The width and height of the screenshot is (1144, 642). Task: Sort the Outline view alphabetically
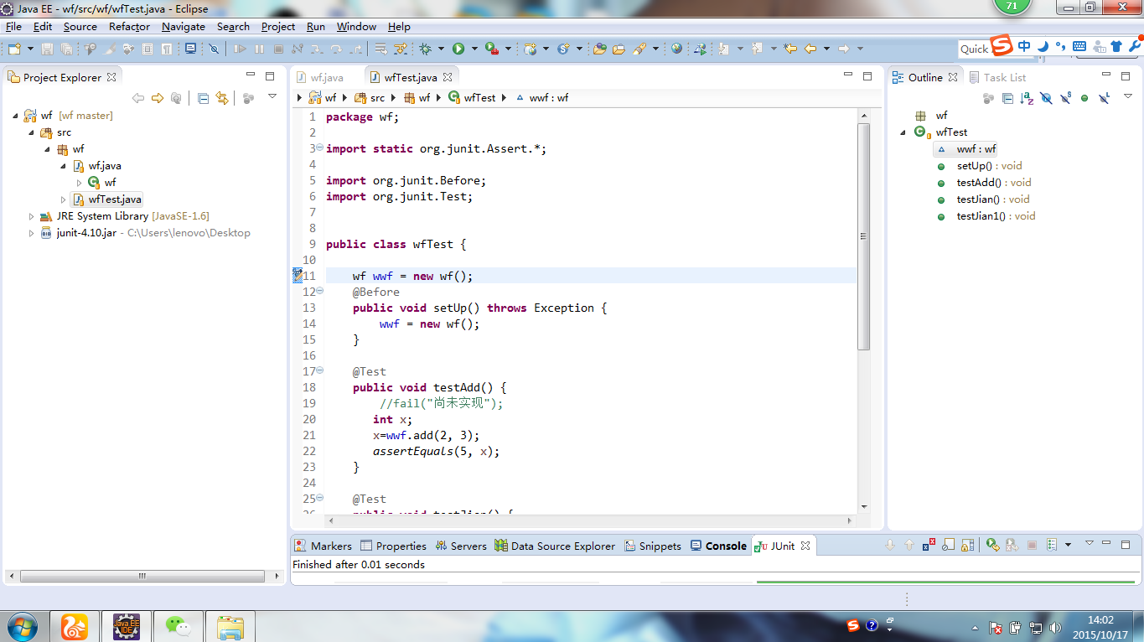click(1027, 98)
